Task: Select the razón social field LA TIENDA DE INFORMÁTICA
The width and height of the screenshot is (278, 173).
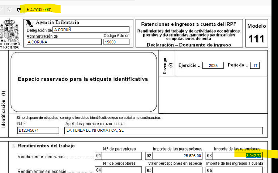Action: click(x=163, y=131)
